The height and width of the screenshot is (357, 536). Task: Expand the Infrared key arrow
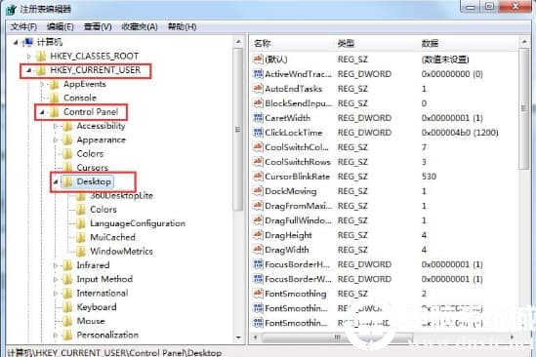(x=56, y=265)
